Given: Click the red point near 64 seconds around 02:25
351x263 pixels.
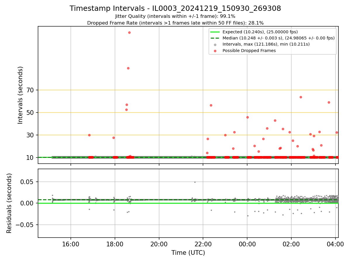Looking at the screenshot, I should (301, 97).
